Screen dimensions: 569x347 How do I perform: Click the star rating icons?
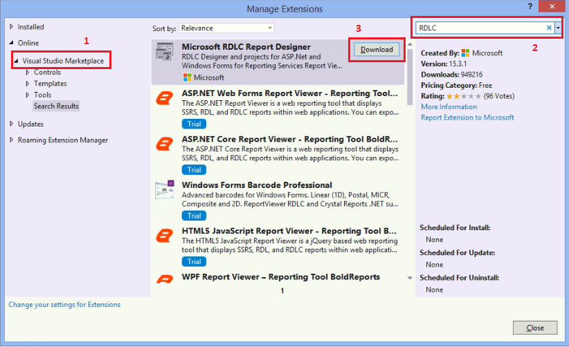pyautogui.click(x=464, y=96)
